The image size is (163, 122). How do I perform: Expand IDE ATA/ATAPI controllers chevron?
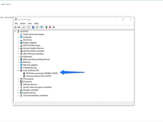point(18,51)
